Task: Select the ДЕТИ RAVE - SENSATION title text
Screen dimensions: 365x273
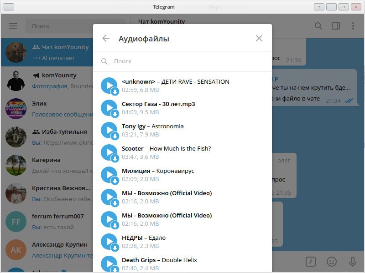Action: tap(176, 82)
